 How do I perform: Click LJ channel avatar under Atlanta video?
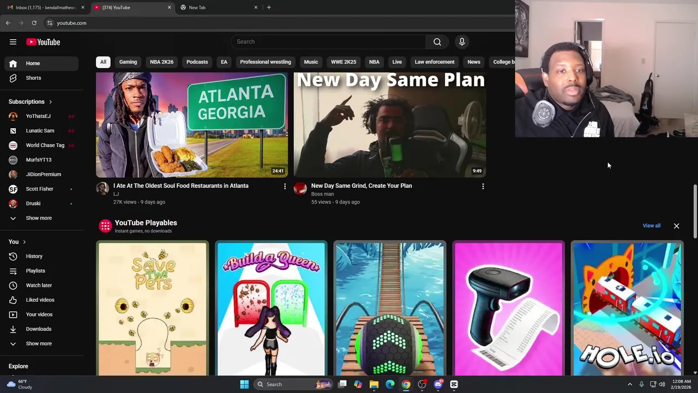point(103,189)
